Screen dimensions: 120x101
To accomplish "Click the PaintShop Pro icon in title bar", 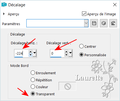I will (x=4, y=5).
